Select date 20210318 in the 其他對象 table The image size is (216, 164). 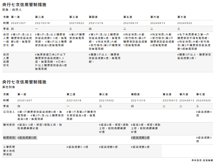[x=74, y=101]
